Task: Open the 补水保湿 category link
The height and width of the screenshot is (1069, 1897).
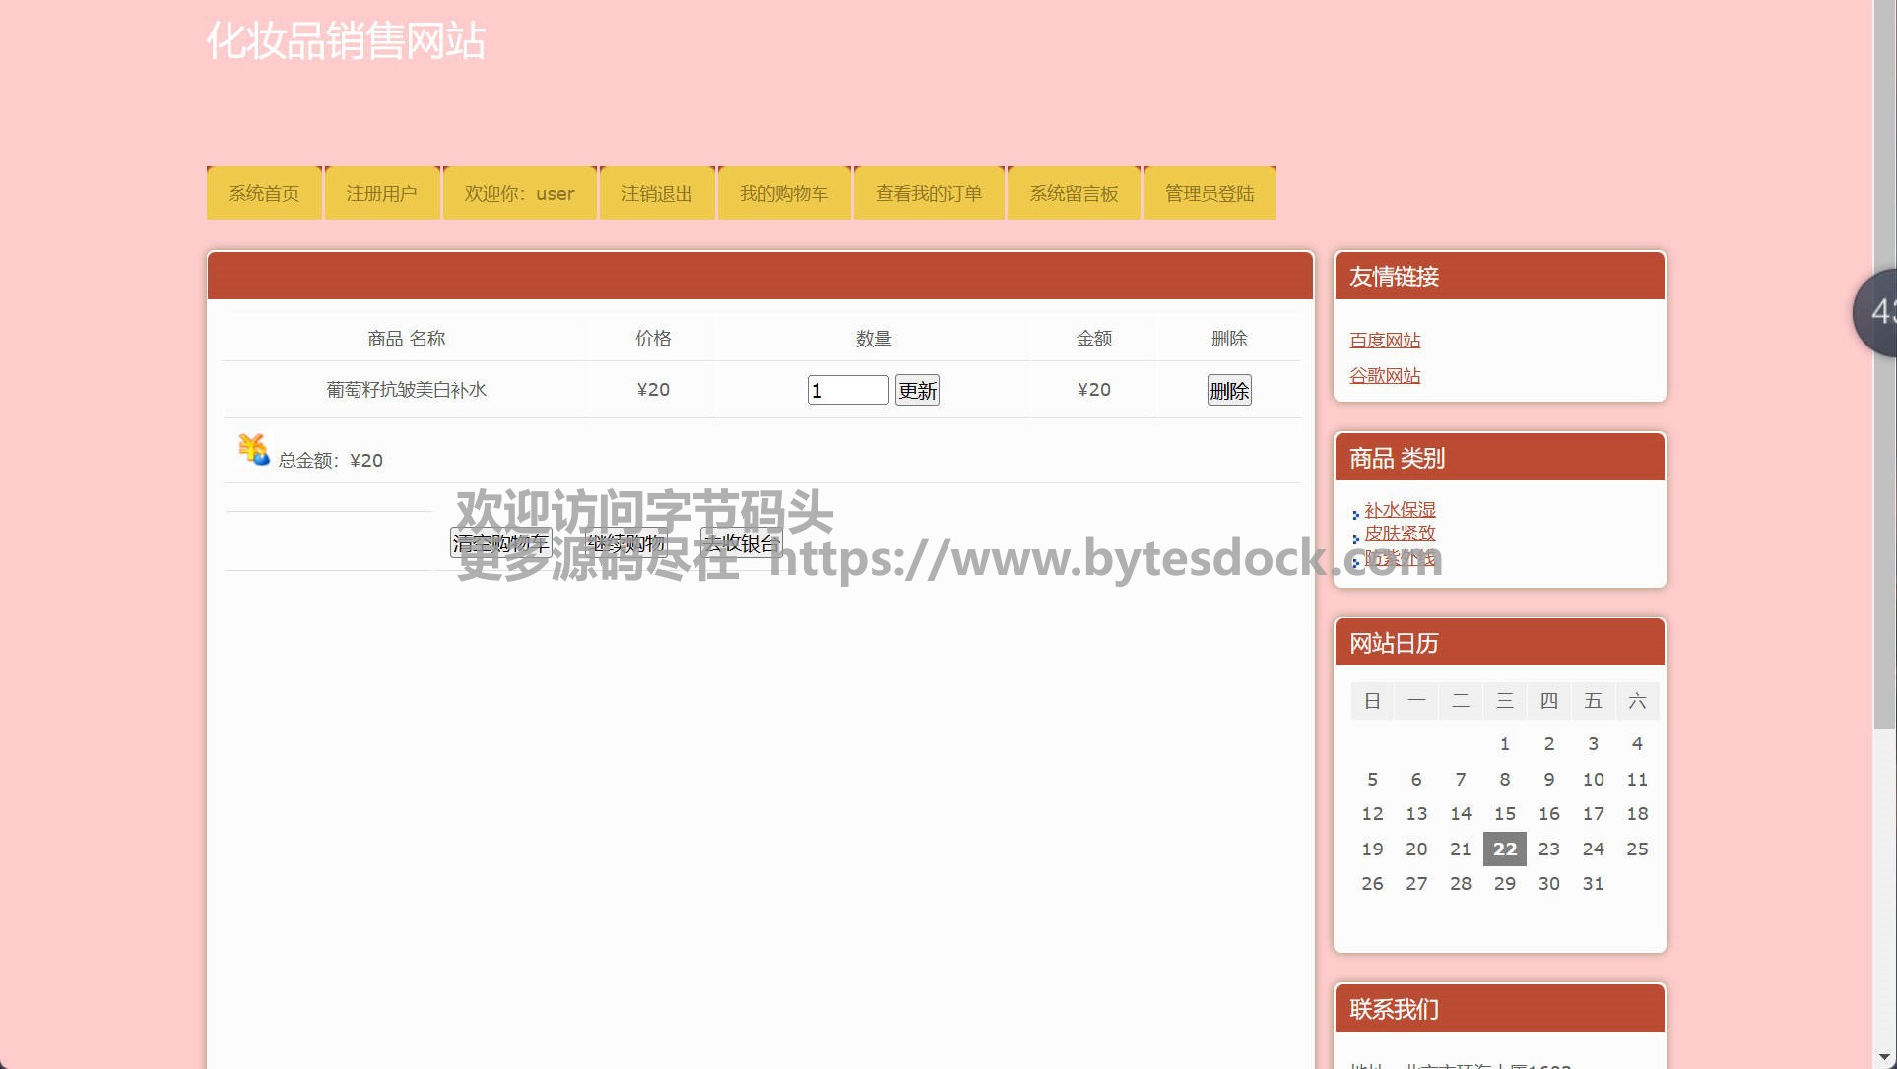Action: (1400, 510)
